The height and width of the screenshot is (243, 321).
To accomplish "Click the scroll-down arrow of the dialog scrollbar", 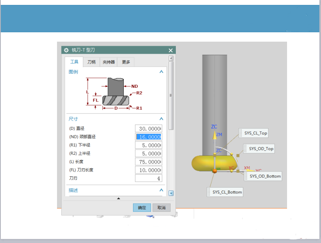I will click(171, 193).
